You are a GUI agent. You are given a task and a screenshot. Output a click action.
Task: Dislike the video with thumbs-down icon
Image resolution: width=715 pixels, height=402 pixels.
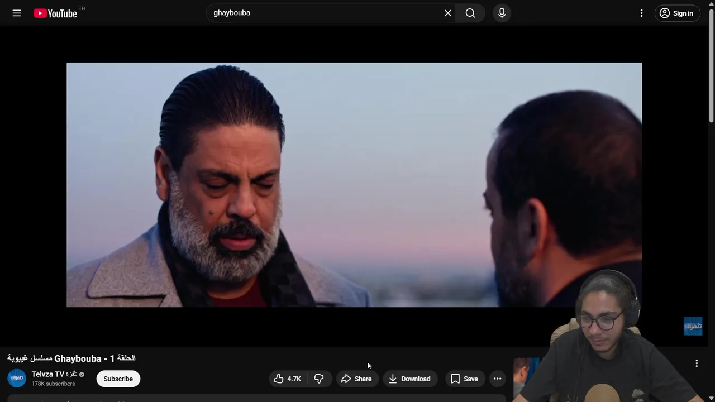(319, 379)
